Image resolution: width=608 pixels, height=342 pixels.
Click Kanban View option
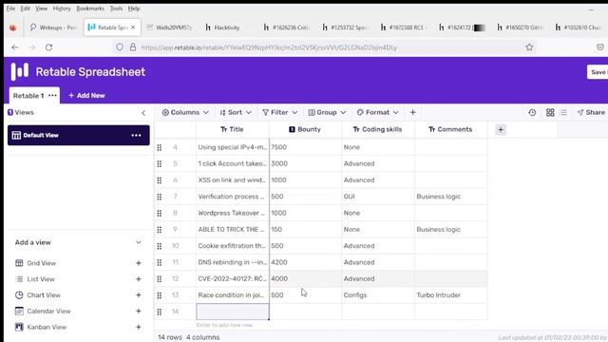[x=47, y=327]
